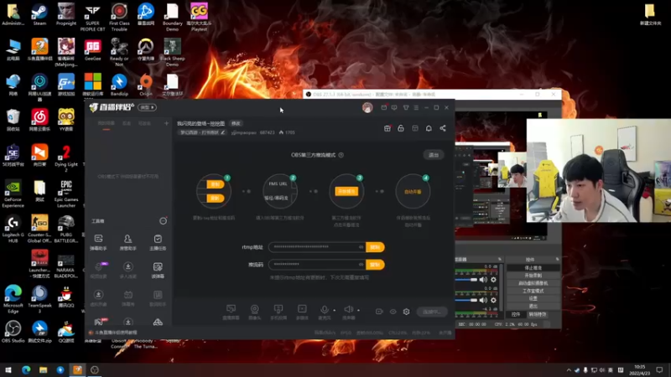Click the notification bell icon in the stream header
671x377 pixels.
click(x=429, y=128)
